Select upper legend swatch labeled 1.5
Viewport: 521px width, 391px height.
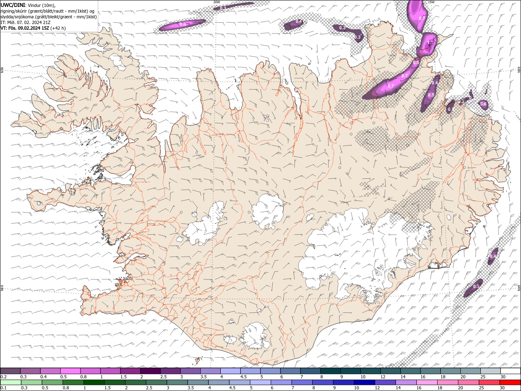(130, 371)
